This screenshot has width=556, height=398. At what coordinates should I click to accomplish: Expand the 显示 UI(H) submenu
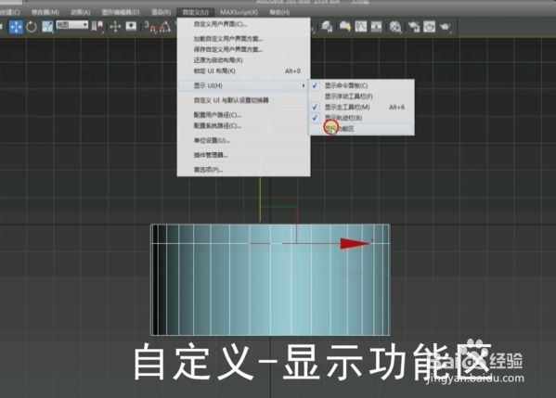pyautogui.click(x=243, y=85)
